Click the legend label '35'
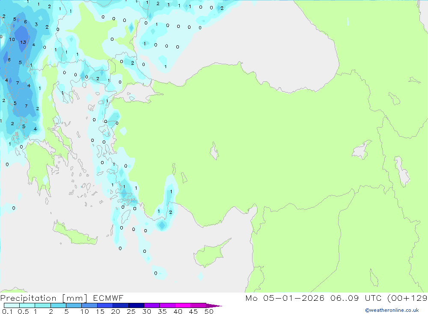The width and height of the screenshot is (428, 314). point(162,311)
